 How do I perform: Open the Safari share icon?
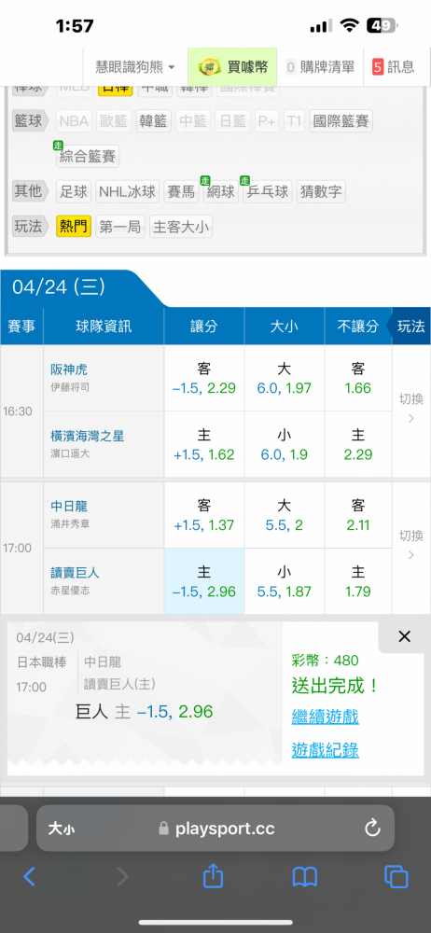pyautogui.click(x=213, y=875)
